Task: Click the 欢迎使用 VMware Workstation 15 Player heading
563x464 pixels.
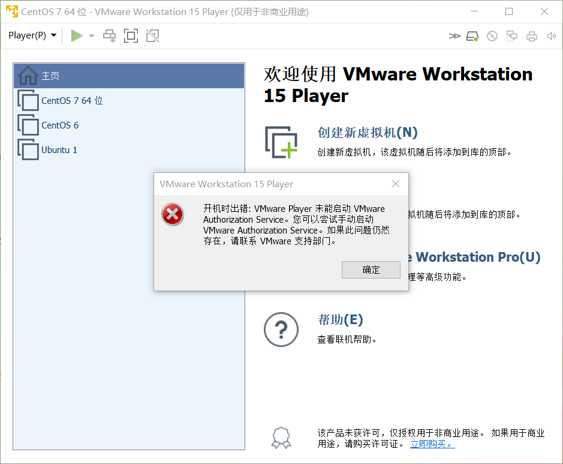Action: click(x=398, y=85)
